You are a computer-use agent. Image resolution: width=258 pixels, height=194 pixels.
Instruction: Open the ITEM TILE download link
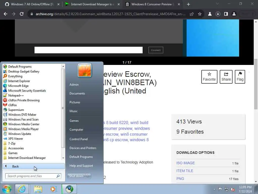(185, 171)
